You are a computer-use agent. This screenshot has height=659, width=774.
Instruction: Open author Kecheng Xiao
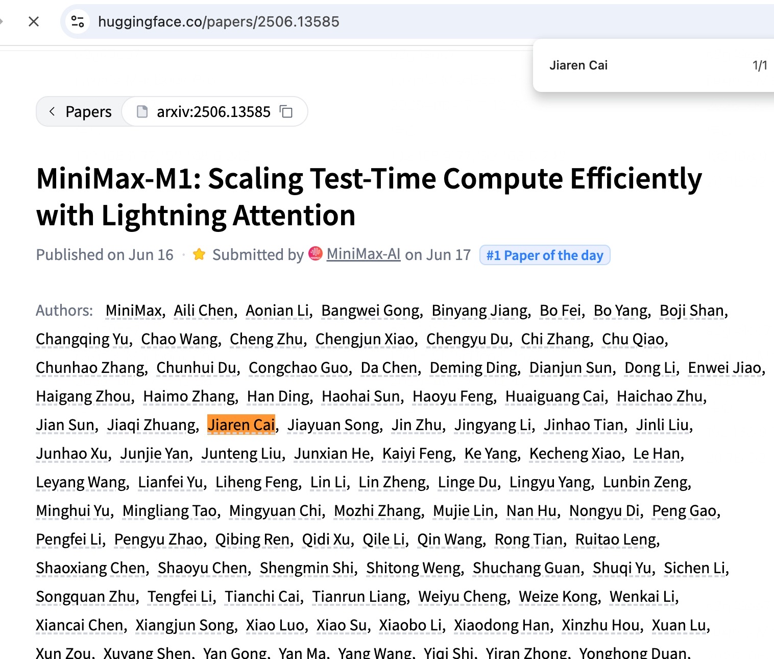575,454
